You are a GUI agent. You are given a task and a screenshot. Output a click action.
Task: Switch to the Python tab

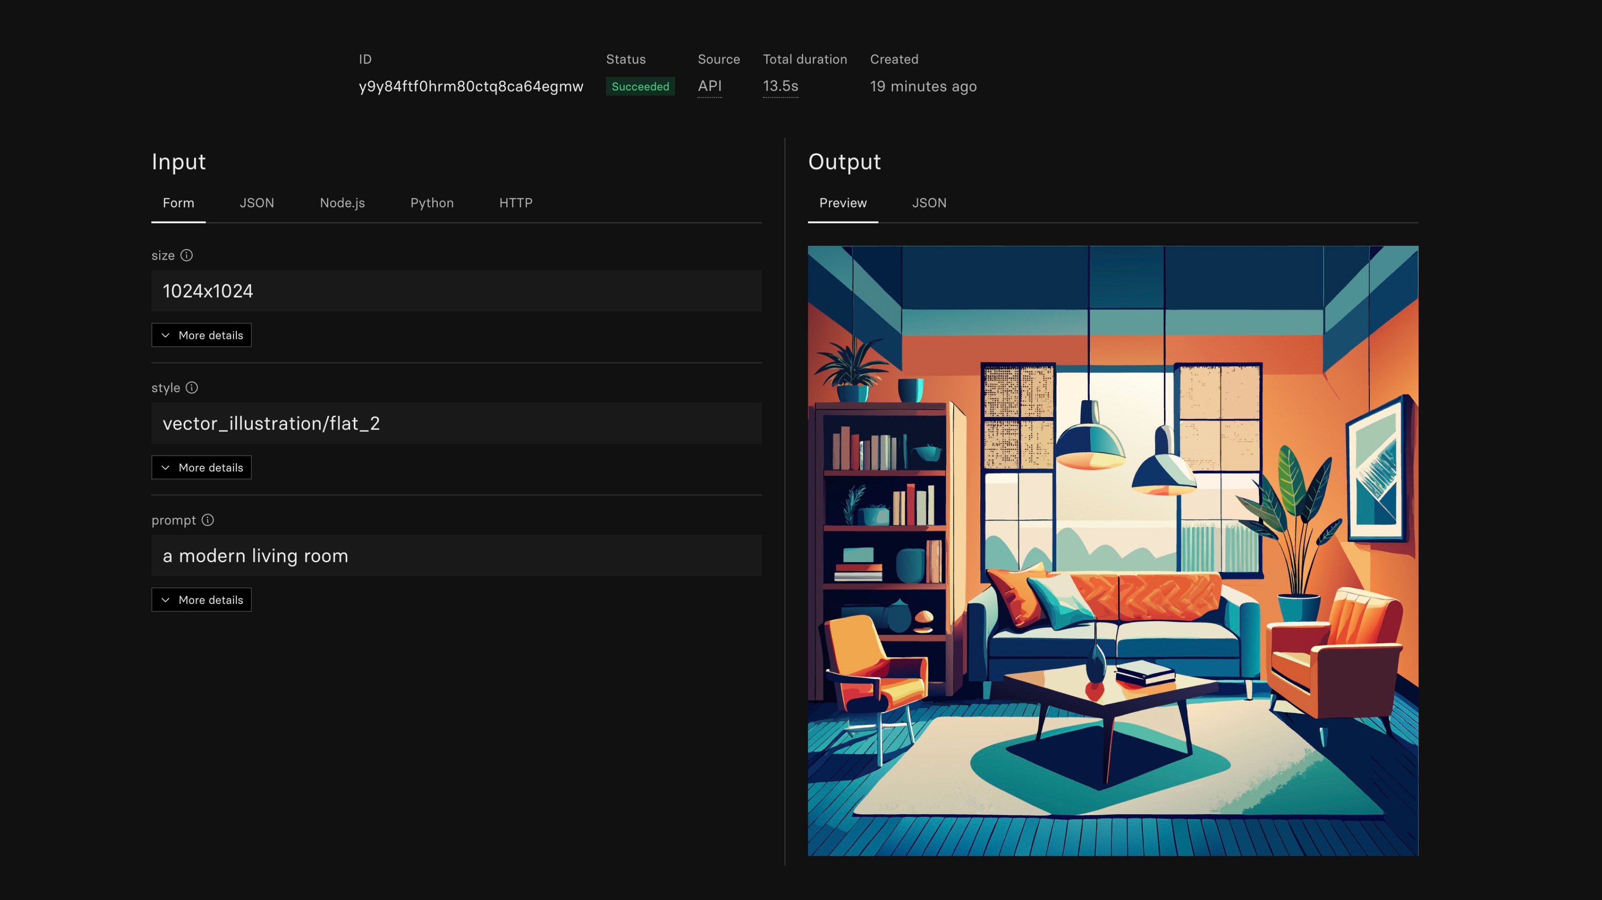click(x=432, y=203)
